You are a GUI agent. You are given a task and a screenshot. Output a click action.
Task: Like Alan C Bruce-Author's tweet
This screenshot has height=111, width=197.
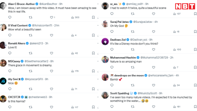coord(52,17)
